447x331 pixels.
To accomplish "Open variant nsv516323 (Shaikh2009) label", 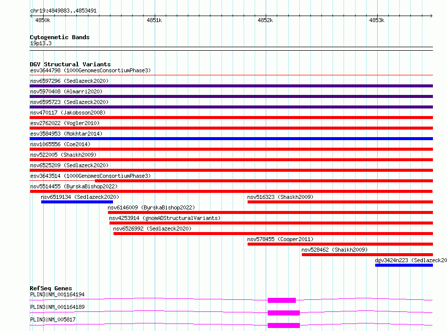I will [x=280, y=197].
